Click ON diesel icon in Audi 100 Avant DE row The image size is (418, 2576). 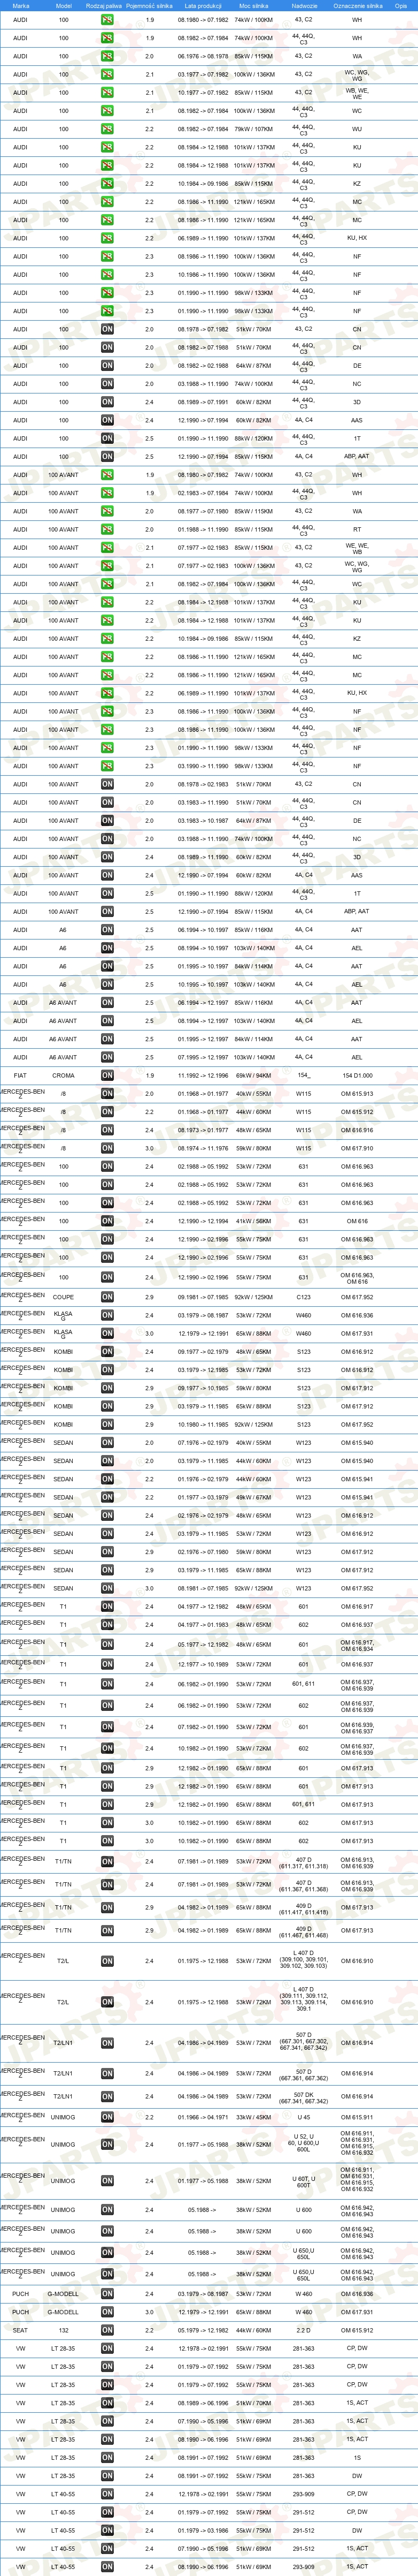(x=107, y=820)
